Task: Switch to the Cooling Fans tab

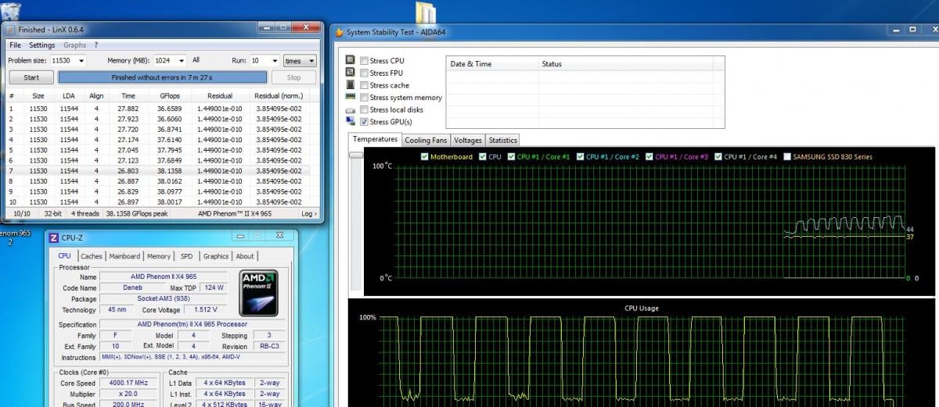Action: (x=426, y=141)
